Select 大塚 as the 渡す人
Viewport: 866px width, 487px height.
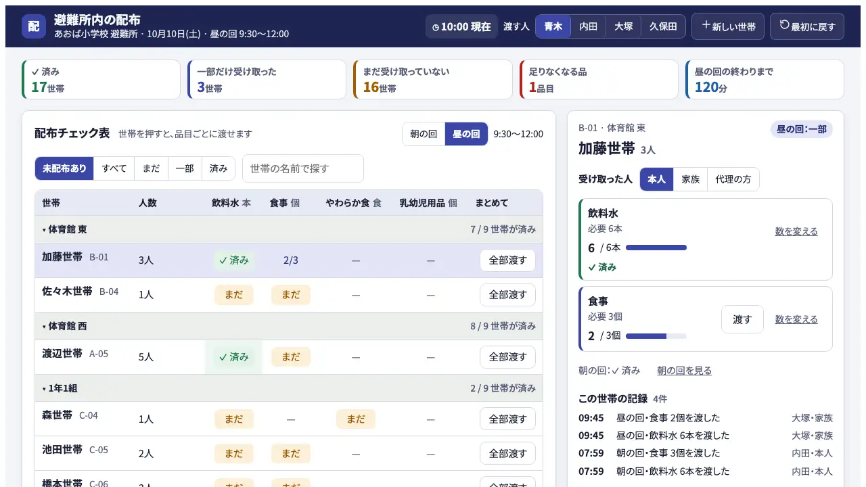[x=623, y=26]
